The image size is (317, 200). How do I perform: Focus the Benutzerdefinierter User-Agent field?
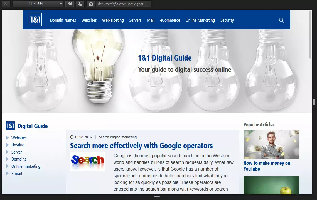[124, 4]
